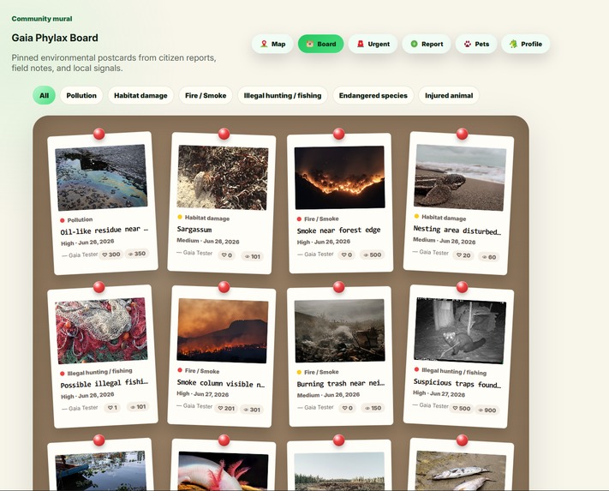Open the orange smoke mountain photo

222,331
